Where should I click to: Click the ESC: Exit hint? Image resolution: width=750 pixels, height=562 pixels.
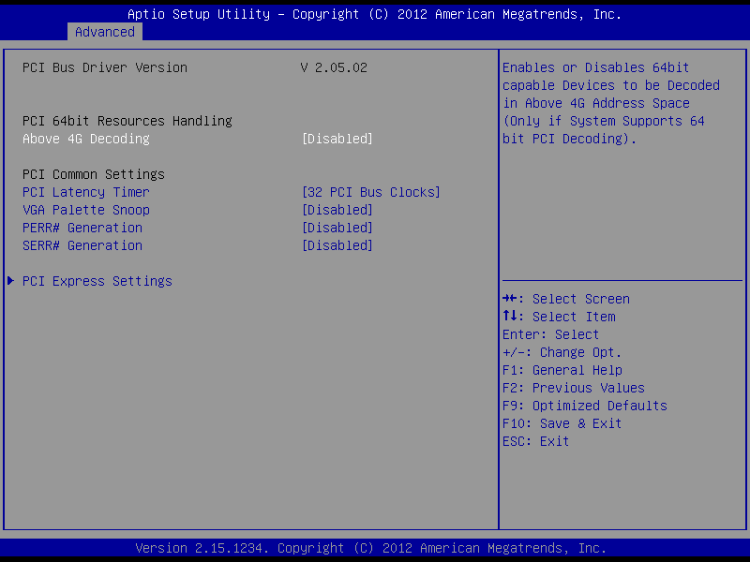click(535, 441)
